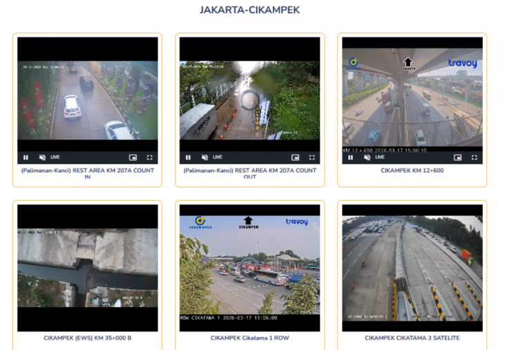Open picture-in-picture for REST AREA KM 207A COUNT OUT

tap(296, 157)
